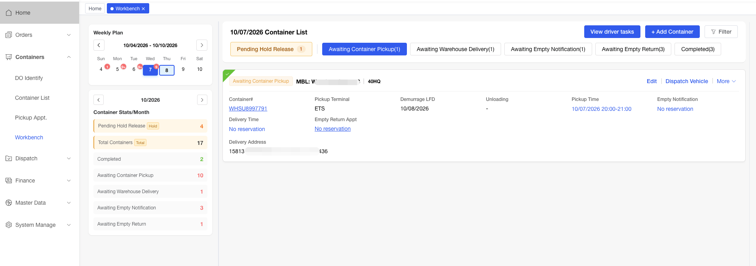Image resolution: width=756 pixels, height=266 pixels.
Task: Click Awaiting Empty Notification stats row
Action: 150,208
